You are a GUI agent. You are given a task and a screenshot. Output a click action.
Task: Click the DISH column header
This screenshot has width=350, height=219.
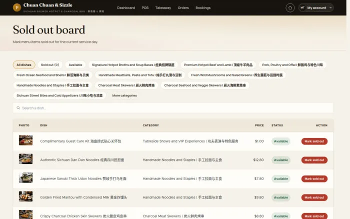(44, 125)
